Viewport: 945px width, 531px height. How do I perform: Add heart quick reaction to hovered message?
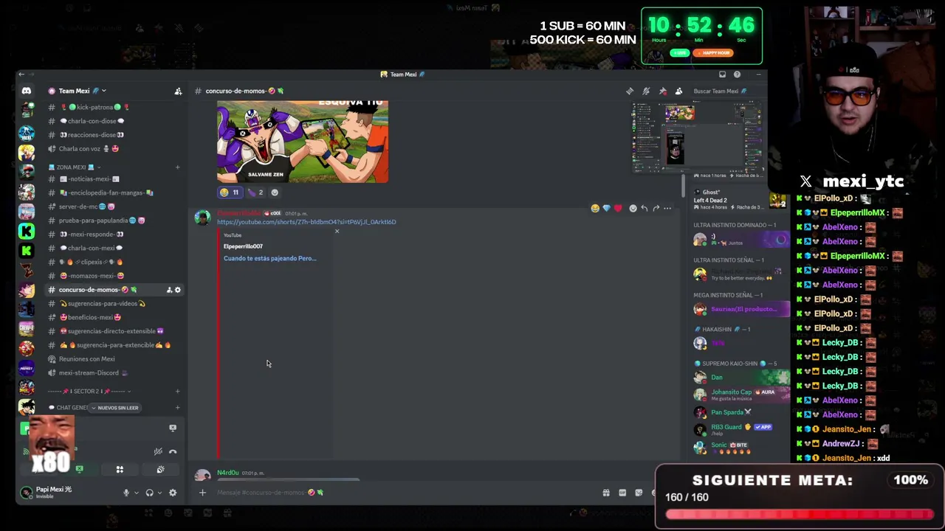(x=618, y=209)
